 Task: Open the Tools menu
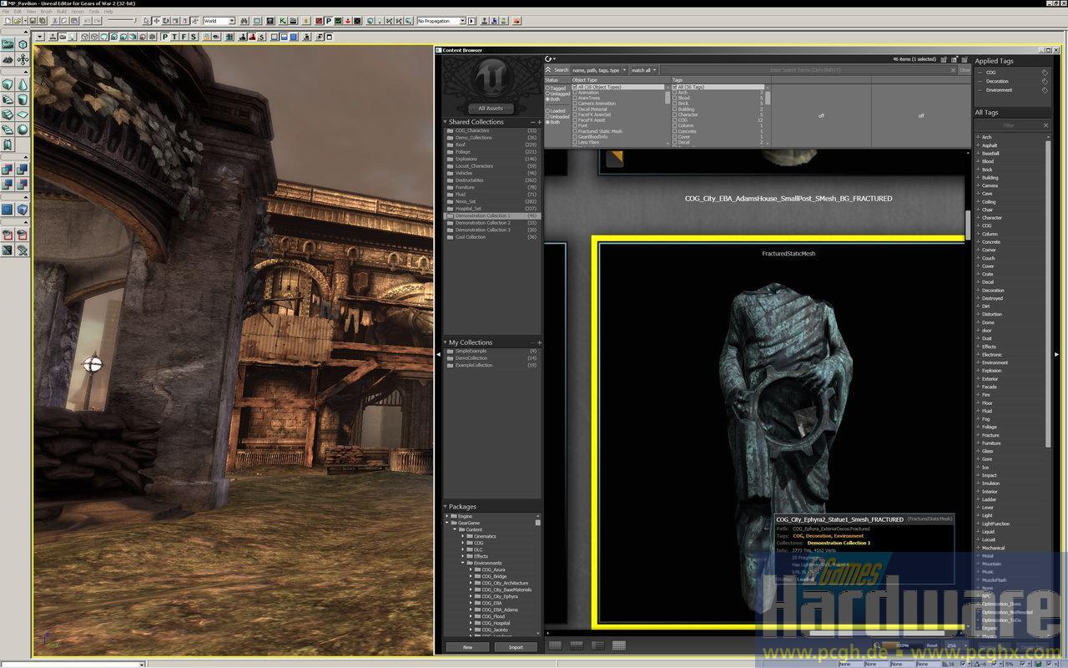(x=94, y=12)
